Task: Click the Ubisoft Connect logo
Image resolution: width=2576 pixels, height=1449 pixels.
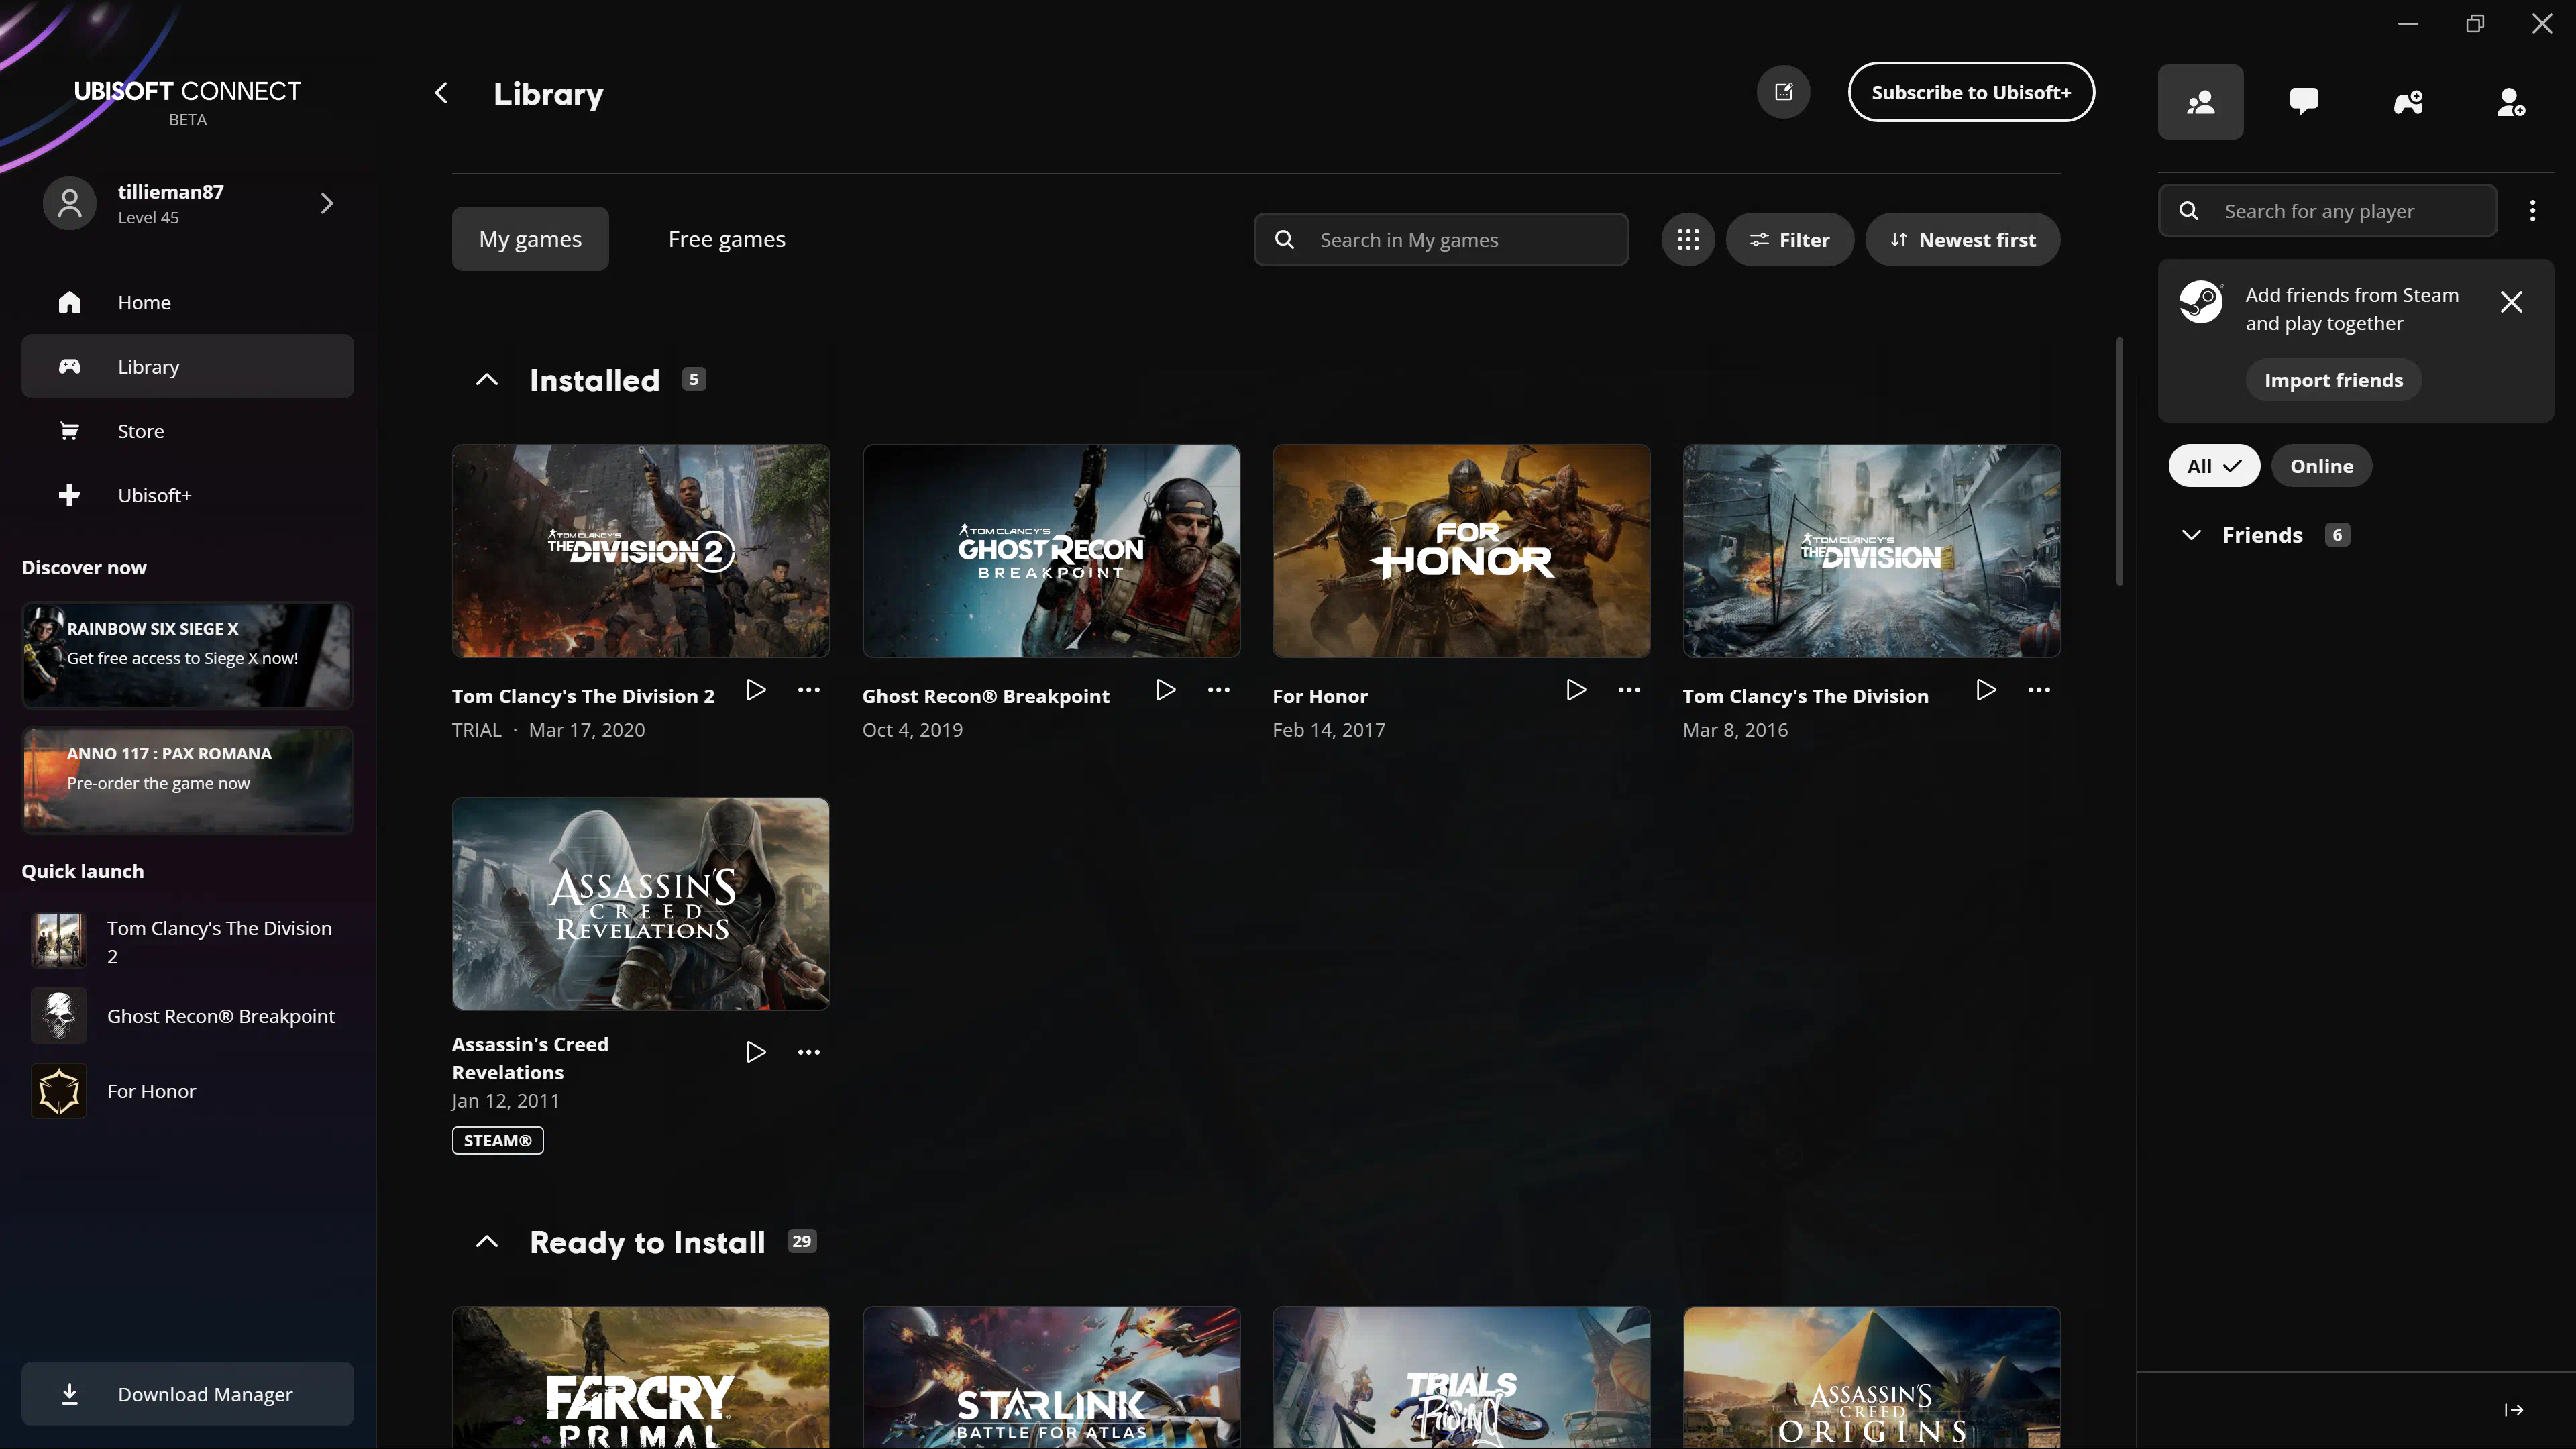Action: coord(187,103)
